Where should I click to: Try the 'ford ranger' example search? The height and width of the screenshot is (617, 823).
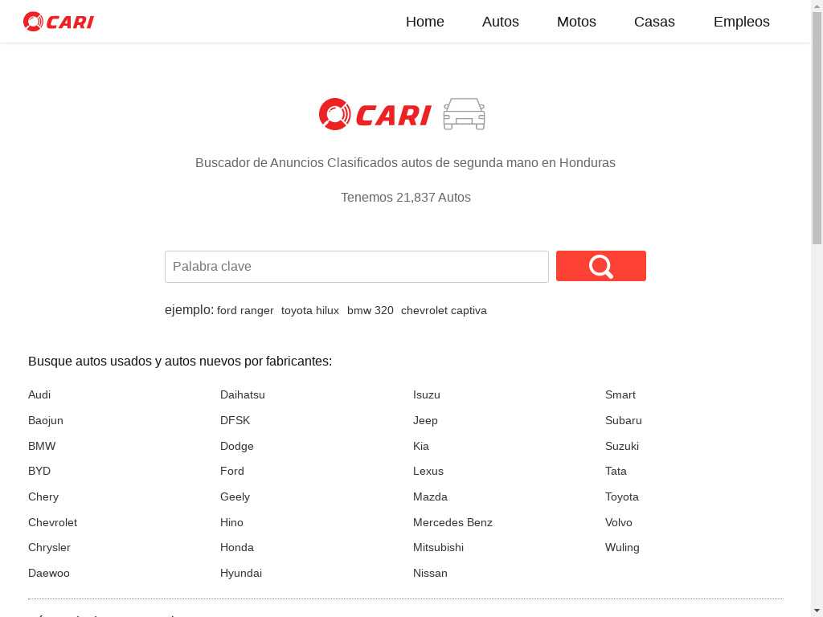point(245,311)
